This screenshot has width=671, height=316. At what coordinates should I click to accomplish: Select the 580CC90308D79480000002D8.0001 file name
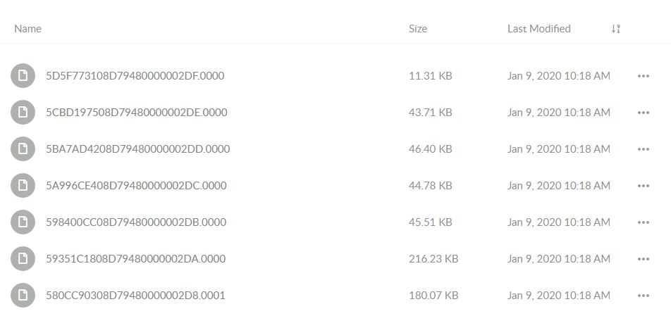pos(135,296)
